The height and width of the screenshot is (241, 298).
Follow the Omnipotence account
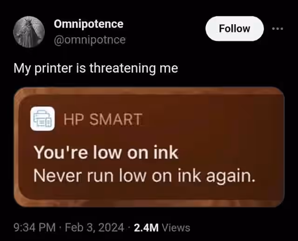(x=235, y=28)
